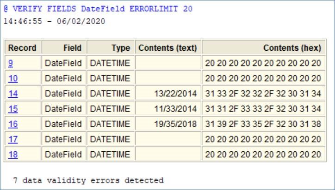Screen dimensions: 335x190
Task: Click hex value starting 31 39 2F
Action: coord(264,124)
